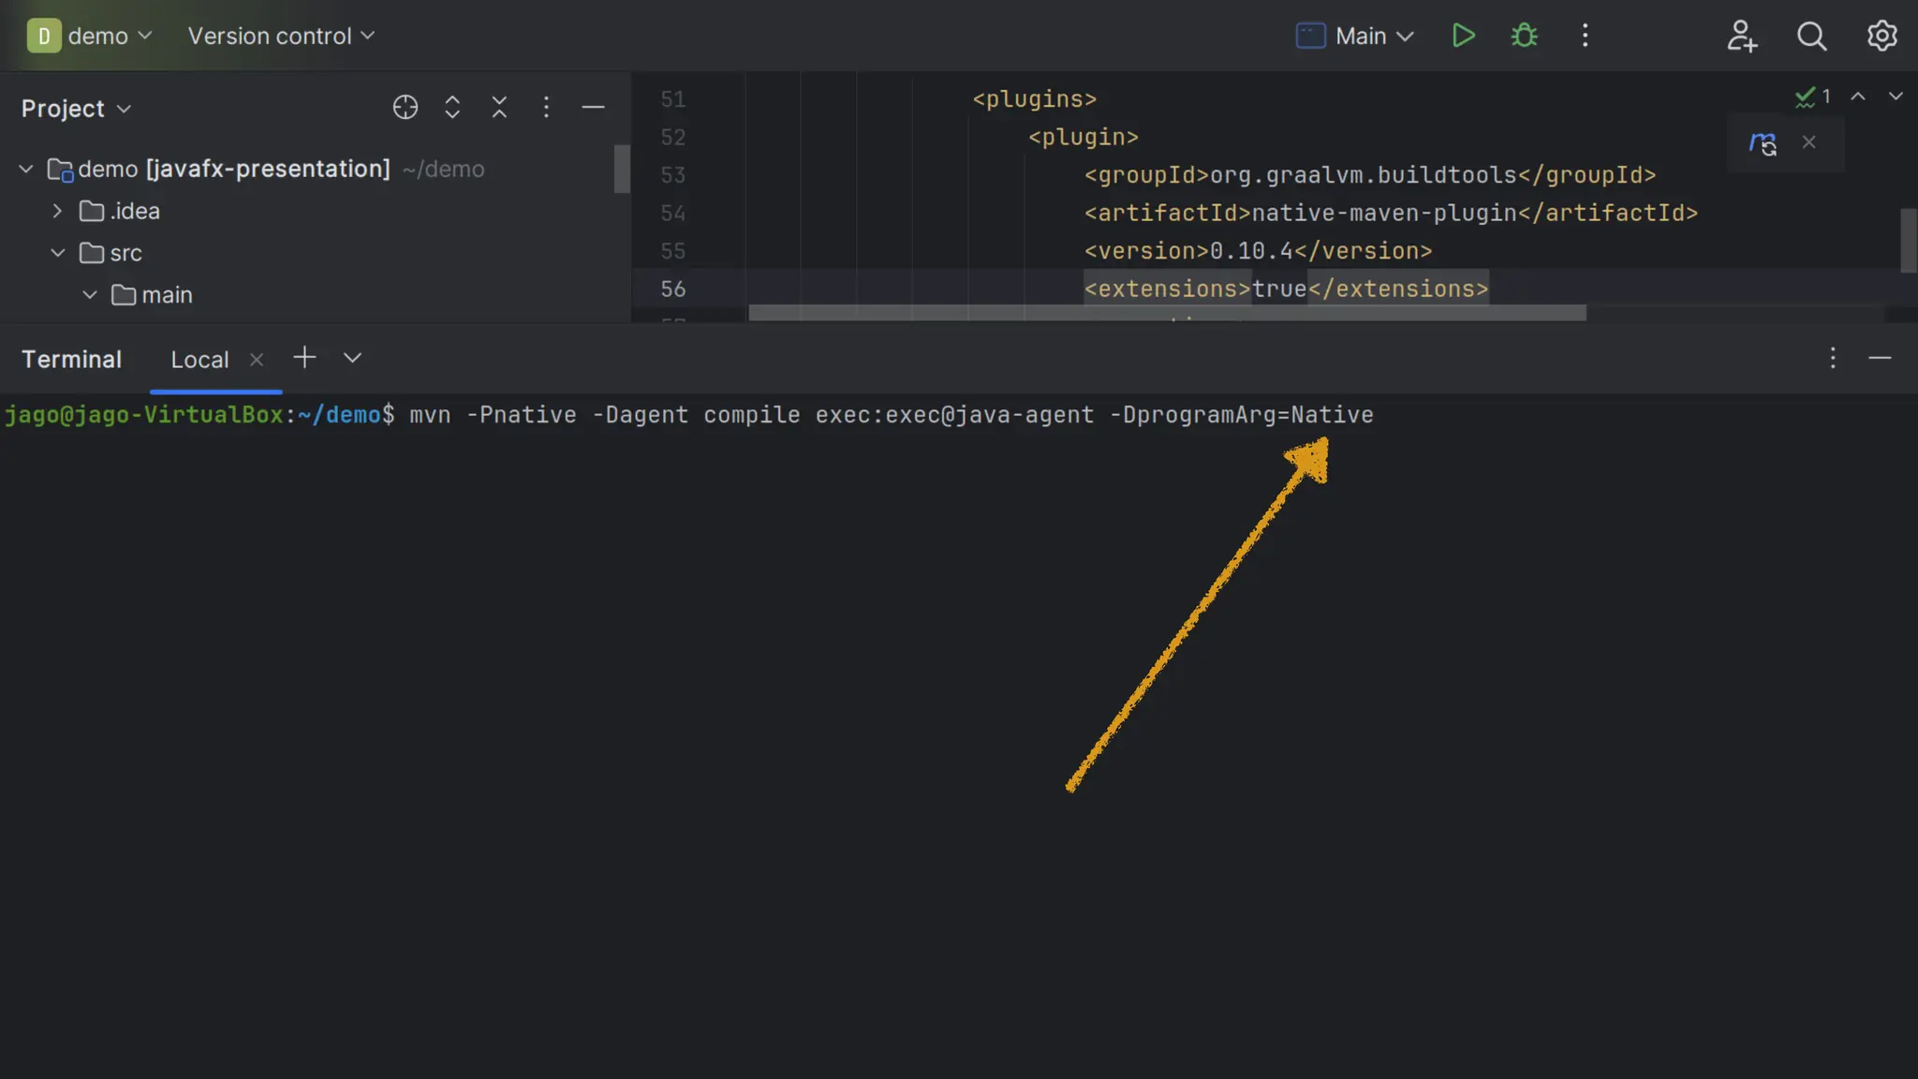Click the terminal command line
1918x1079 pixels.
click(x=890, y=415)
